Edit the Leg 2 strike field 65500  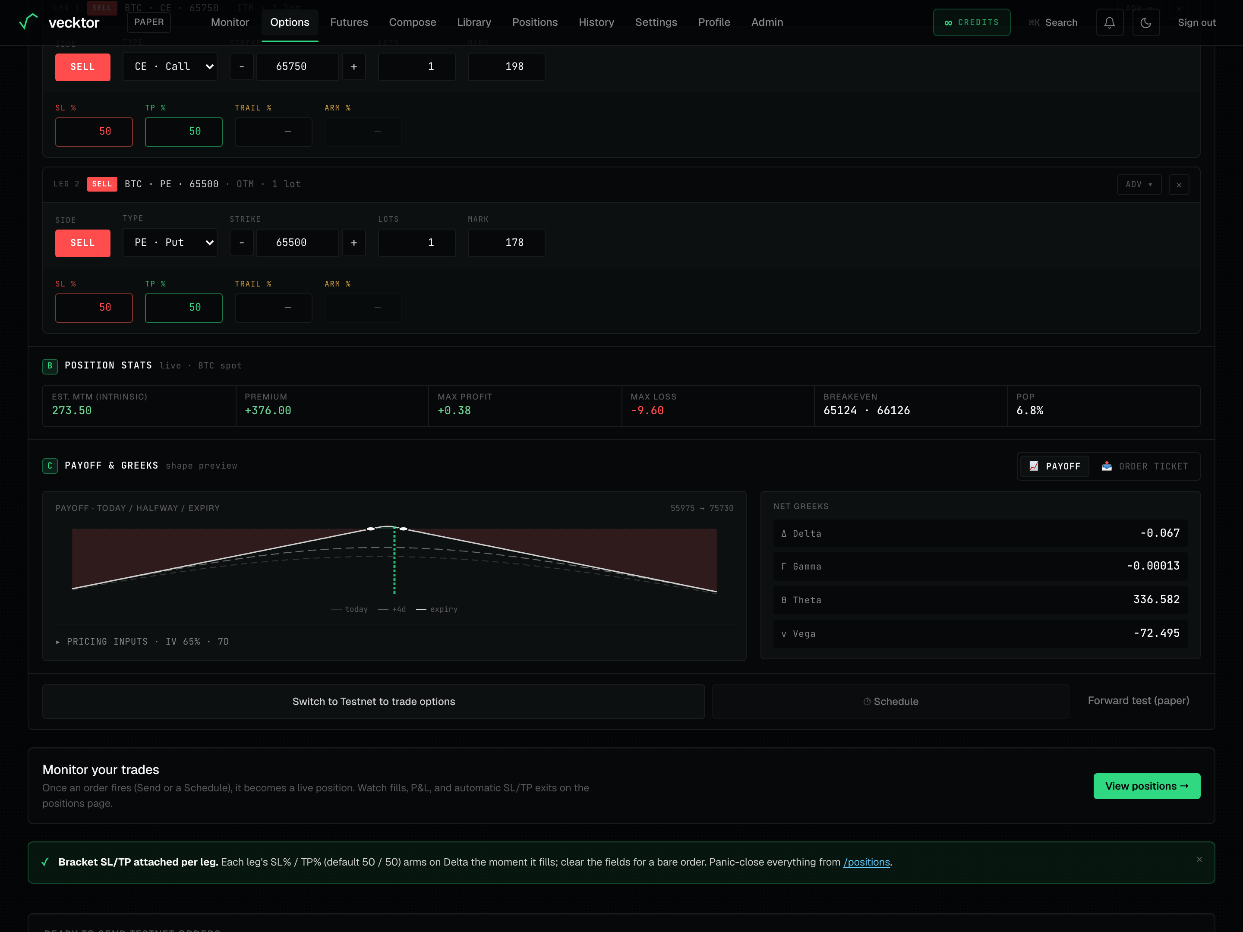(x=298, y=242)
